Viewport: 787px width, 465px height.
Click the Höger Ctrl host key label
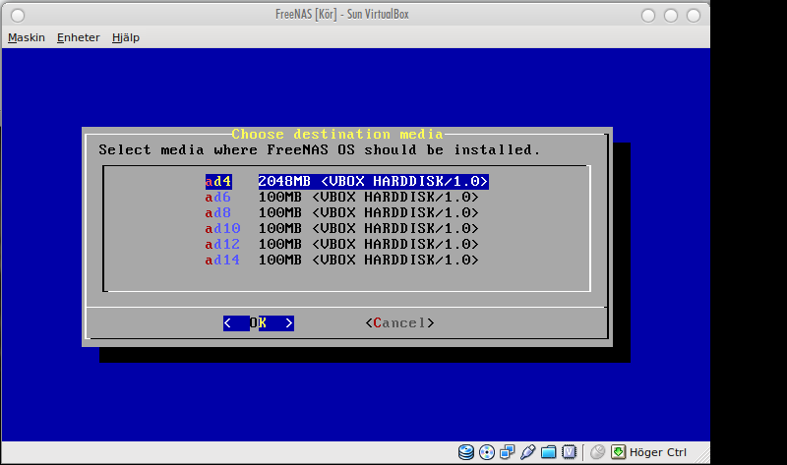coord(657,452)
